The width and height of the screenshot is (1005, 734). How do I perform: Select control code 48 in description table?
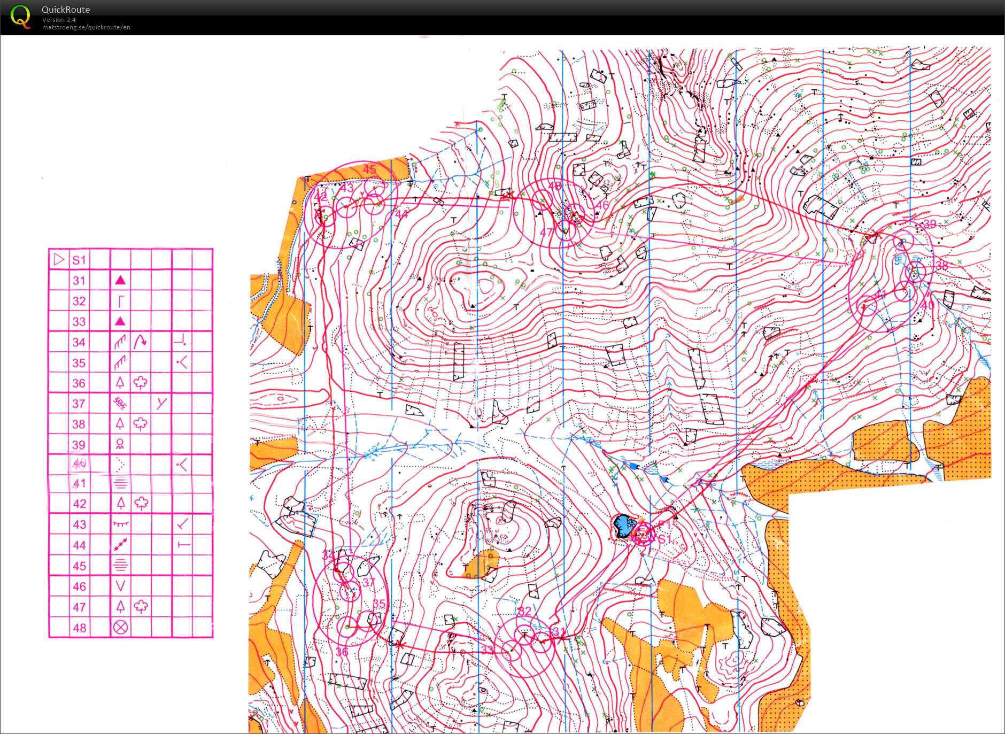click(80, 628)
